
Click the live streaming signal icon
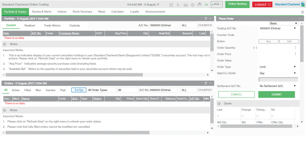coord(206,5)
